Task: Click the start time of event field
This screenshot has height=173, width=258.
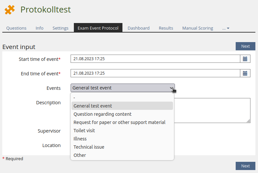Action: coord(155,59)
